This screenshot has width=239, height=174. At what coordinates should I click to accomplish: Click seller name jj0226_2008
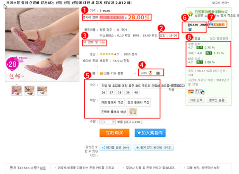point(197,25)
